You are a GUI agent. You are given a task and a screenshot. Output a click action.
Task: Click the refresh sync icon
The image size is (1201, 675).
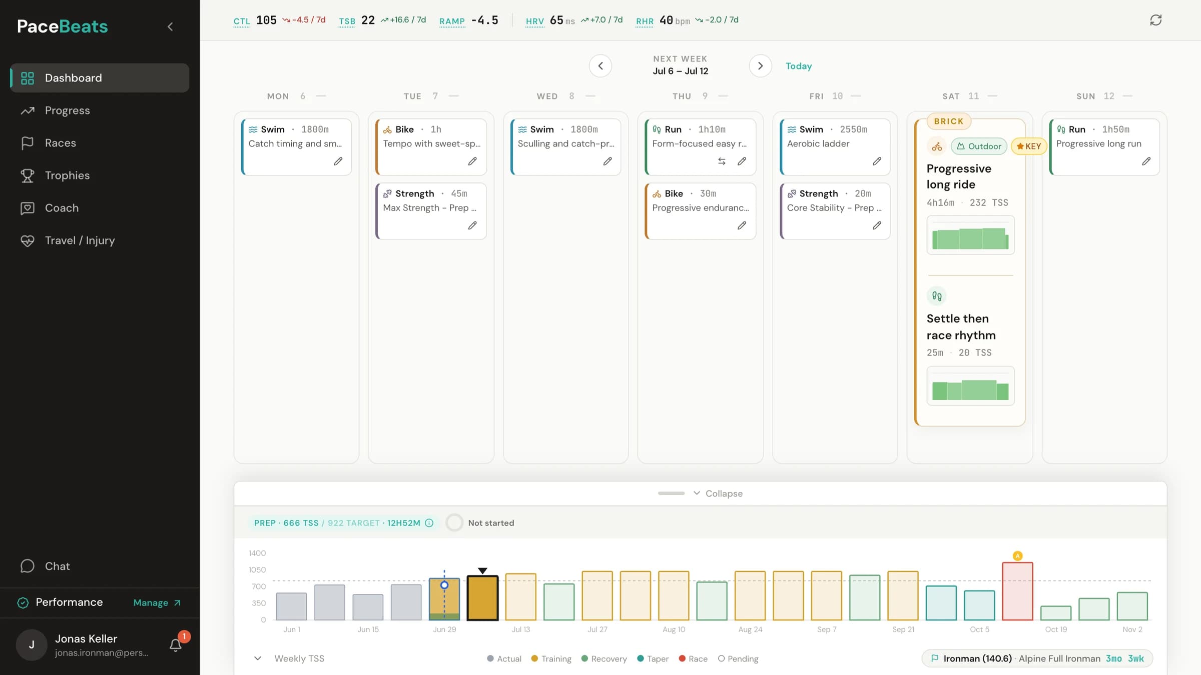(1155, 20)
